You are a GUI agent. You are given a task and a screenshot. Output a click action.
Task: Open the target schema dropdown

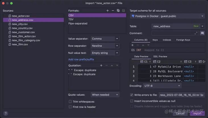[x=167, y=16]
